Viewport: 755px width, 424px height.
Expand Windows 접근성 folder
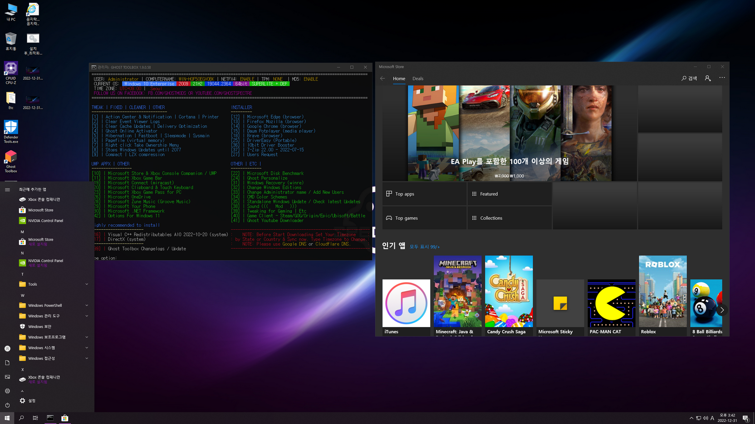pyautogui.click(x=54, y=358)
